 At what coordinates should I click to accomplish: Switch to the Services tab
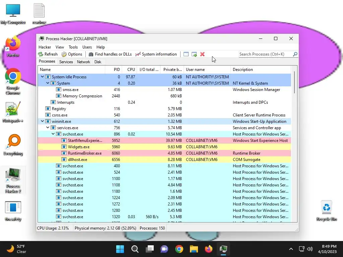(66, 62)
